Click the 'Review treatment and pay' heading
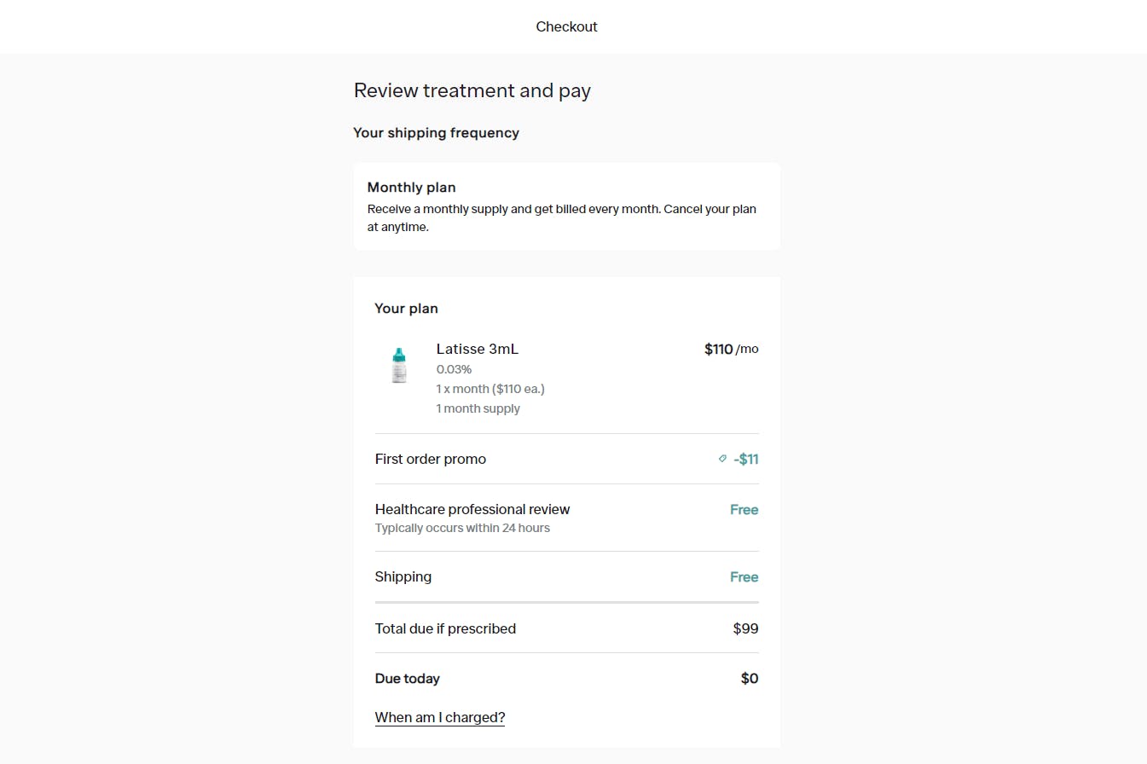This screenshot has width=1147, height=764. (472, 90)
